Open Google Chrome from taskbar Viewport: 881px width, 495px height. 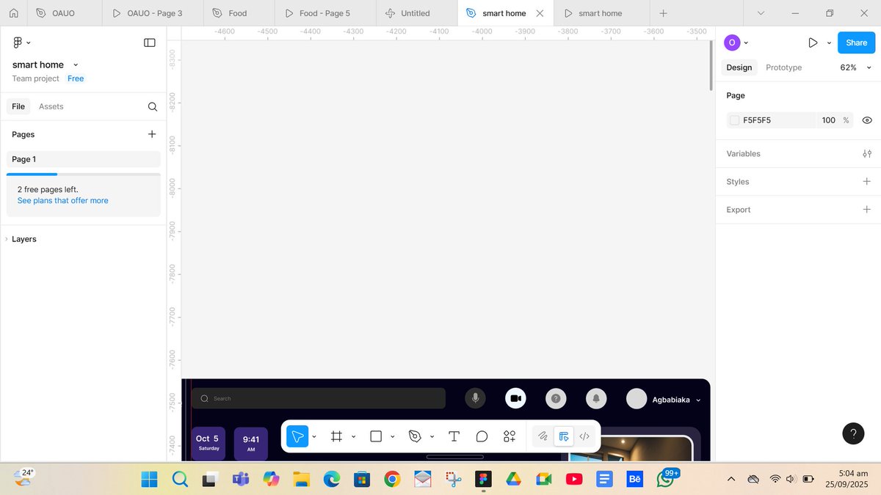click(392, 480)
